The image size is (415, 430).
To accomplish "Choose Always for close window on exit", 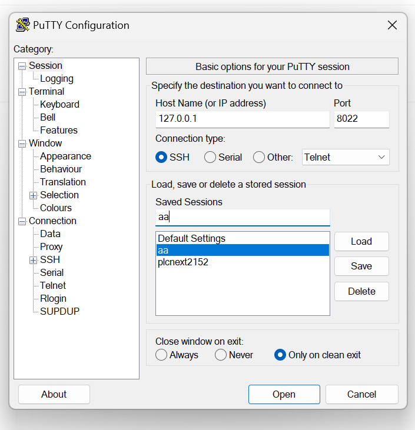I will point(161,355).
